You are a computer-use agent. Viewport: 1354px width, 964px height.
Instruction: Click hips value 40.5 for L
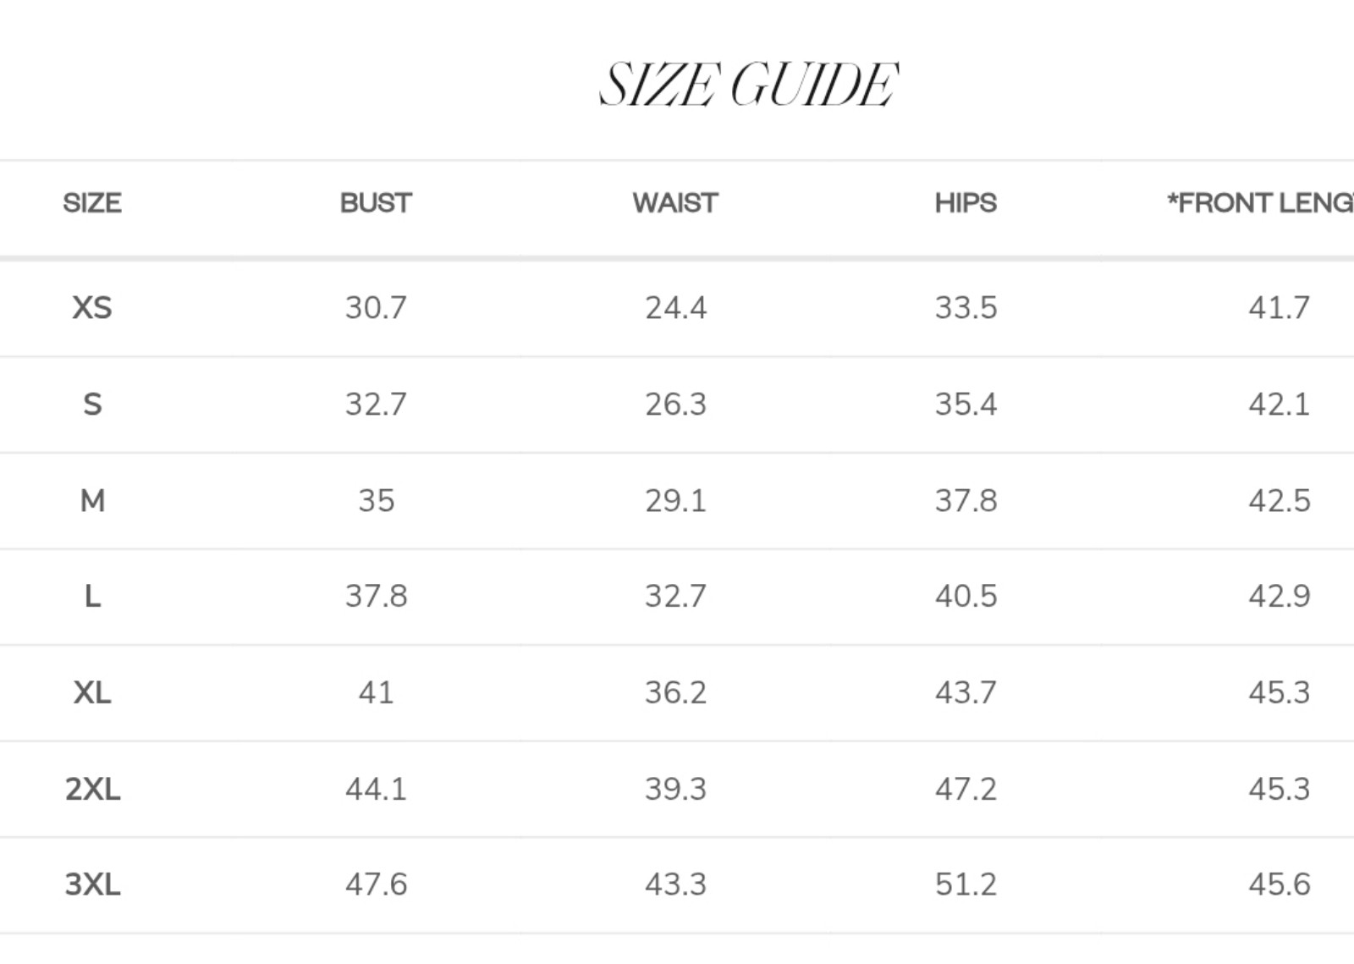tap(966, 597)
